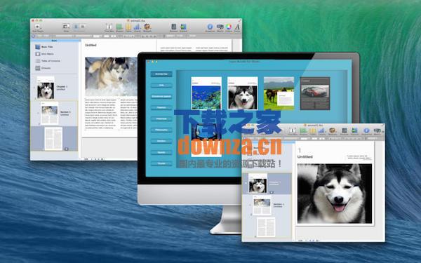
Task: Choose the coral reef fish template on the monitor
Action: pyautogui.click(x=206, y=93)
